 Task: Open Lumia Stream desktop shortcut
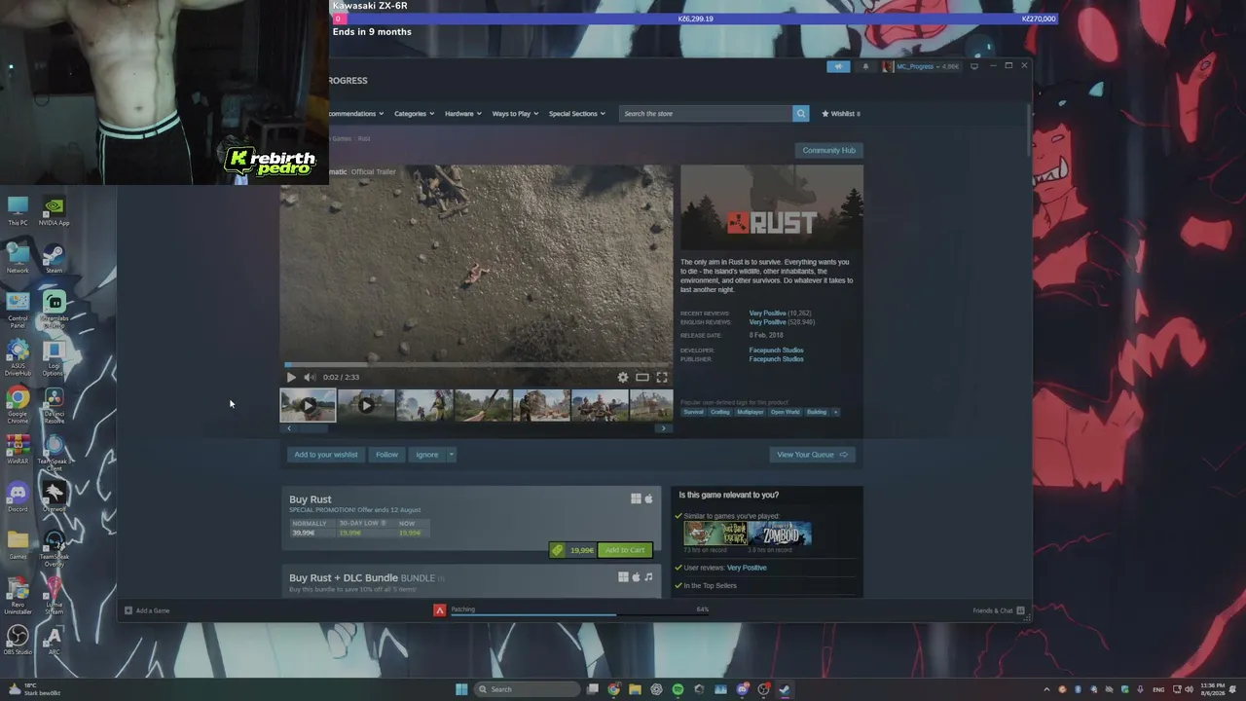pyautogui.click(x=55, y=594)
